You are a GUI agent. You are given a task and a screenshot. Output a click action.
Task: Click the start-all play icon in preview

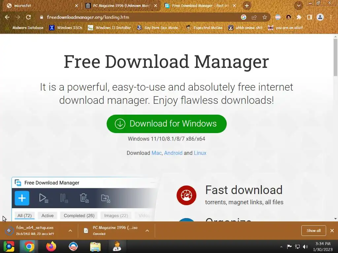point(44,198)
